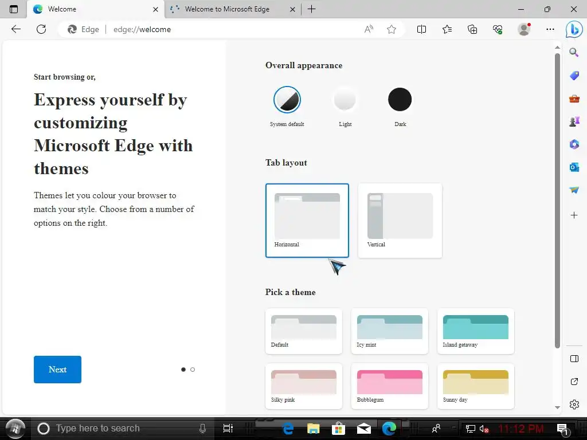Click the edge://welcome address bar
The height and width of the screenshot is (440, 587).
pos(232,29)
